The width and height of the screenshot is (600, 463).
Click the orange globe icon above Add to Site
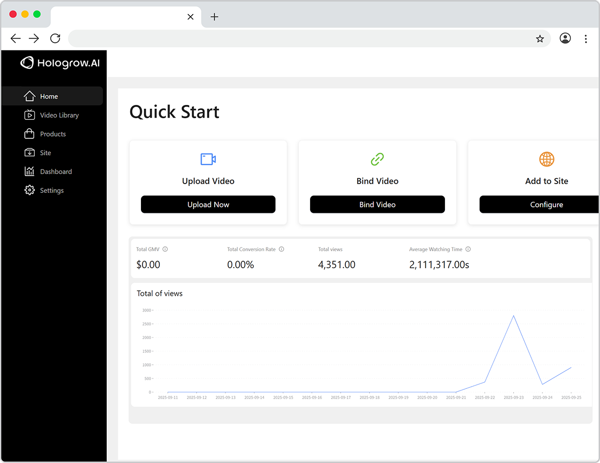pyautogui.click(x=546, y=159)
